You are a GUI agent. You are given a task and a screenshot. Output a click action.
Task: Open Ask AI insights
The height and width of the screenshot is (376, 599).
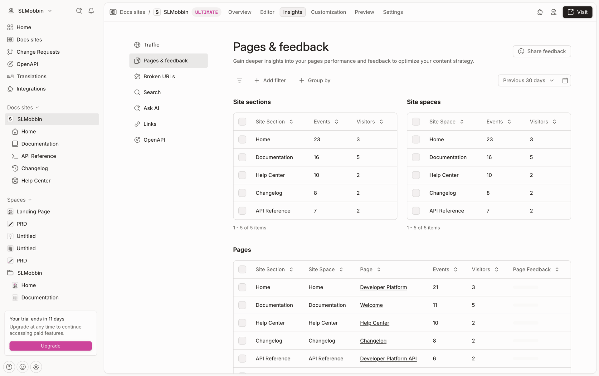pos(168,108)
